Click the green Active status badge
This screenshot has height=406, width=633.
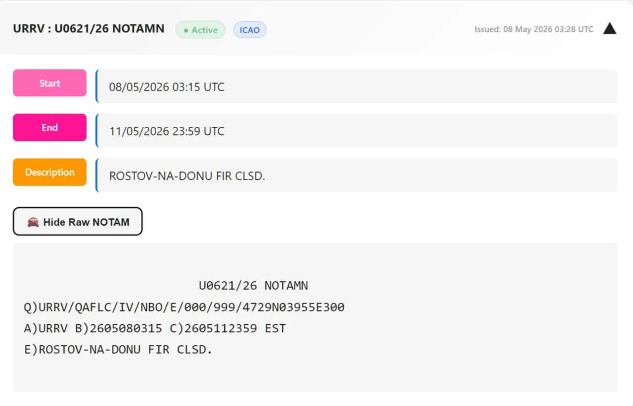pos(200,30)
